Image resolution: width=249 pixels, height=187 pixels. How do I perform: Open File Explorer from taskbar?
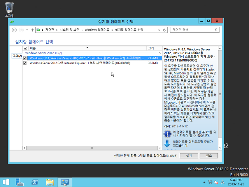[x=50, y=182]
